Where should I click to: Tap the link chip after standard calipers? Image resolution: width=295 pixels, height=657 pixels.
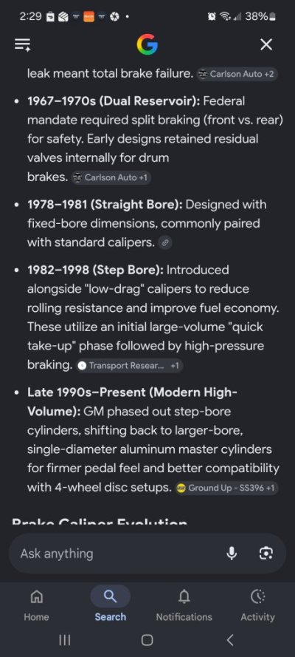[165, 242]
